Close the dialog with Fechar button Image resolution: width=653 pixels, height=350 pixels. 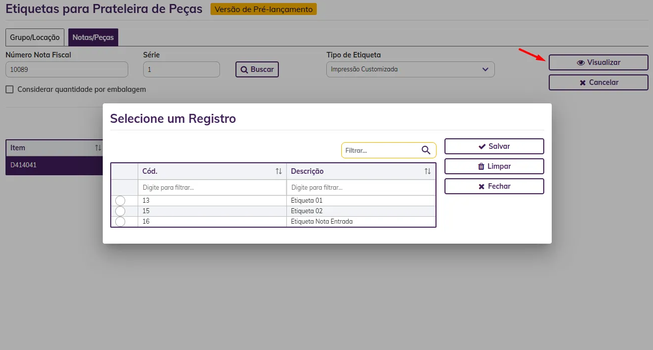point(494,186)
